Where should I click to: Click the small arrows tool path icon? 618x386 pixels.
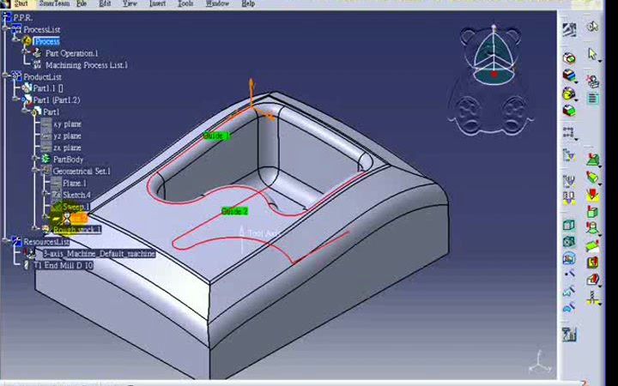click(x=568, y=132)
